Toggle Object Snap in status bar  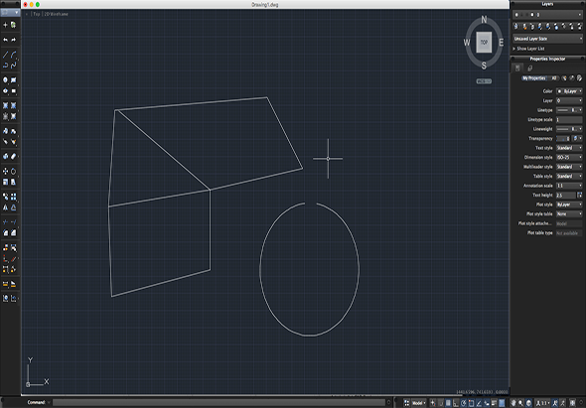pos(471,403)
